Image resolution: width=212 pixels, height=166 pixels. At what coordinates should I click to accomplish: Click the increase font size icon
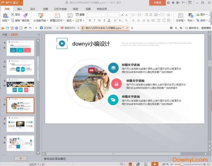click(x=123, y=15)
